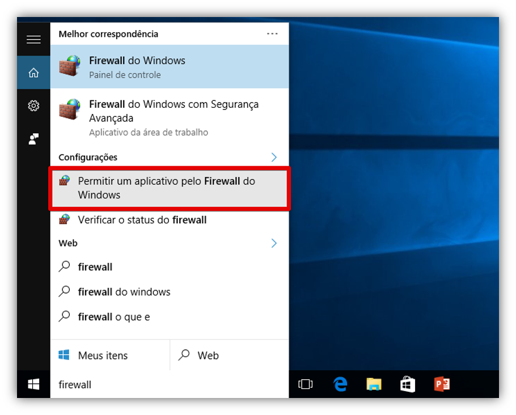Click the feedback person icon in sidebar
516x415 pixels.
click(x=33, y=139)
